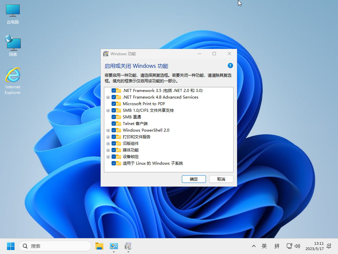
Task: Uncheck .NET Framework 3.5 feature
Action: pos(113,90)
